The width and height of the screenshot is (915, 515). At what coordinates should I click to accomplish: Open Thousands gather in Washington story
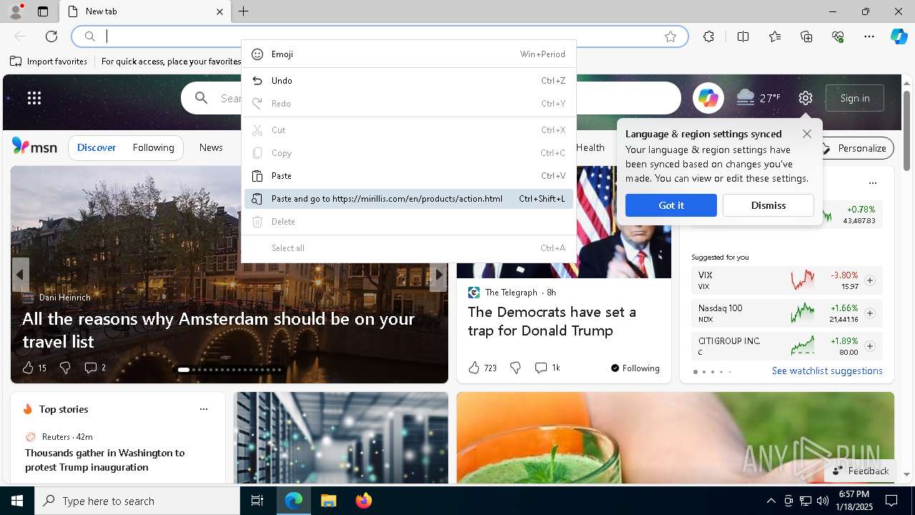(105, 460)
